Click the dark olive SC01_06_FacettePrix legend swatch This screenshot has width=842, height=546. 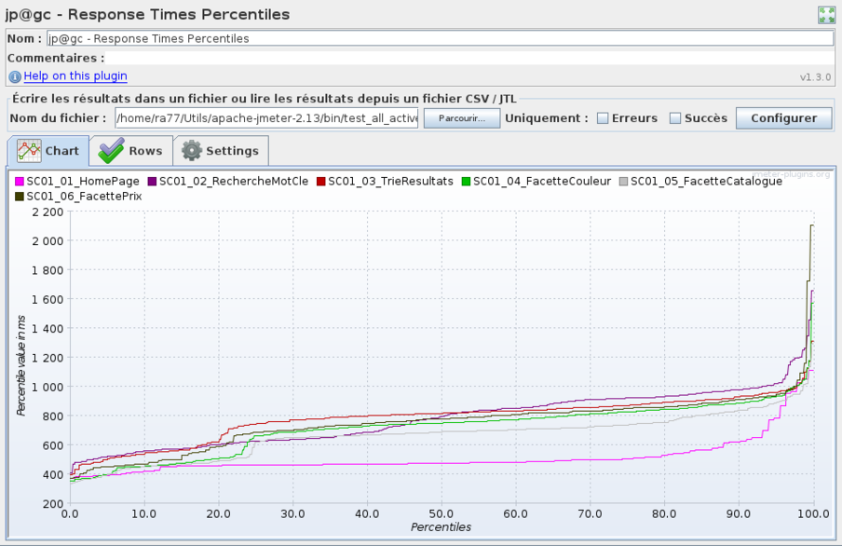pyautogui.click(x=20, y=196)
